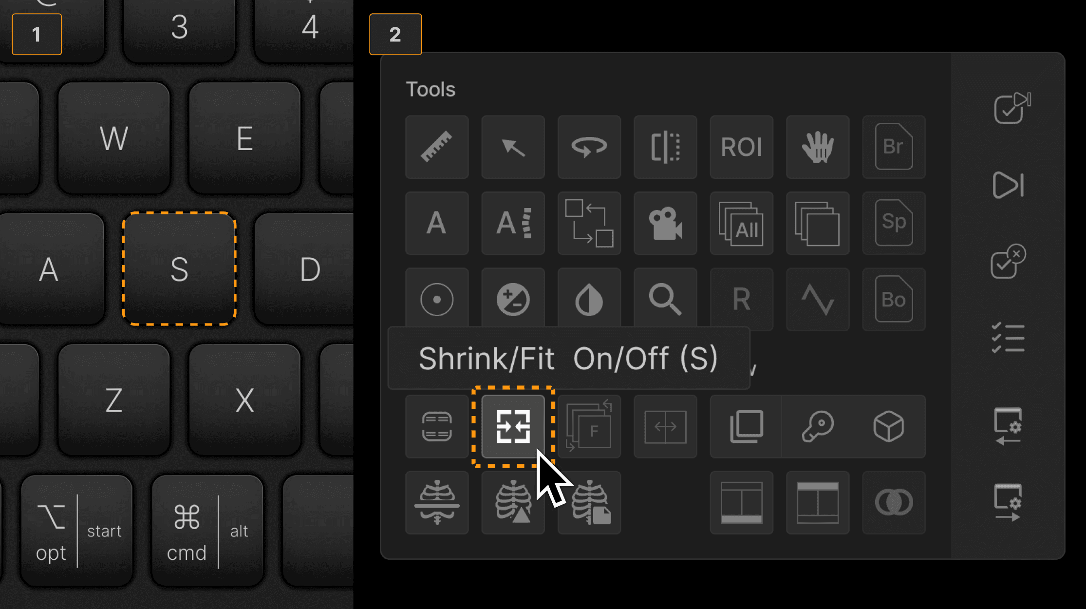Click the invert contrast droplet icon
Image resolution: width=1086 pixels, height=609 pixels.
pos(589,299)
